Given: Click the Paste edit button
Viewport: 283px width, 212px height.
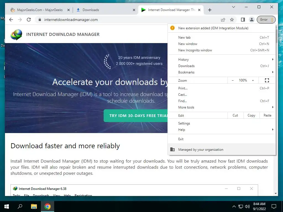Looking at the screenshot, I should [x=268, y=115].
